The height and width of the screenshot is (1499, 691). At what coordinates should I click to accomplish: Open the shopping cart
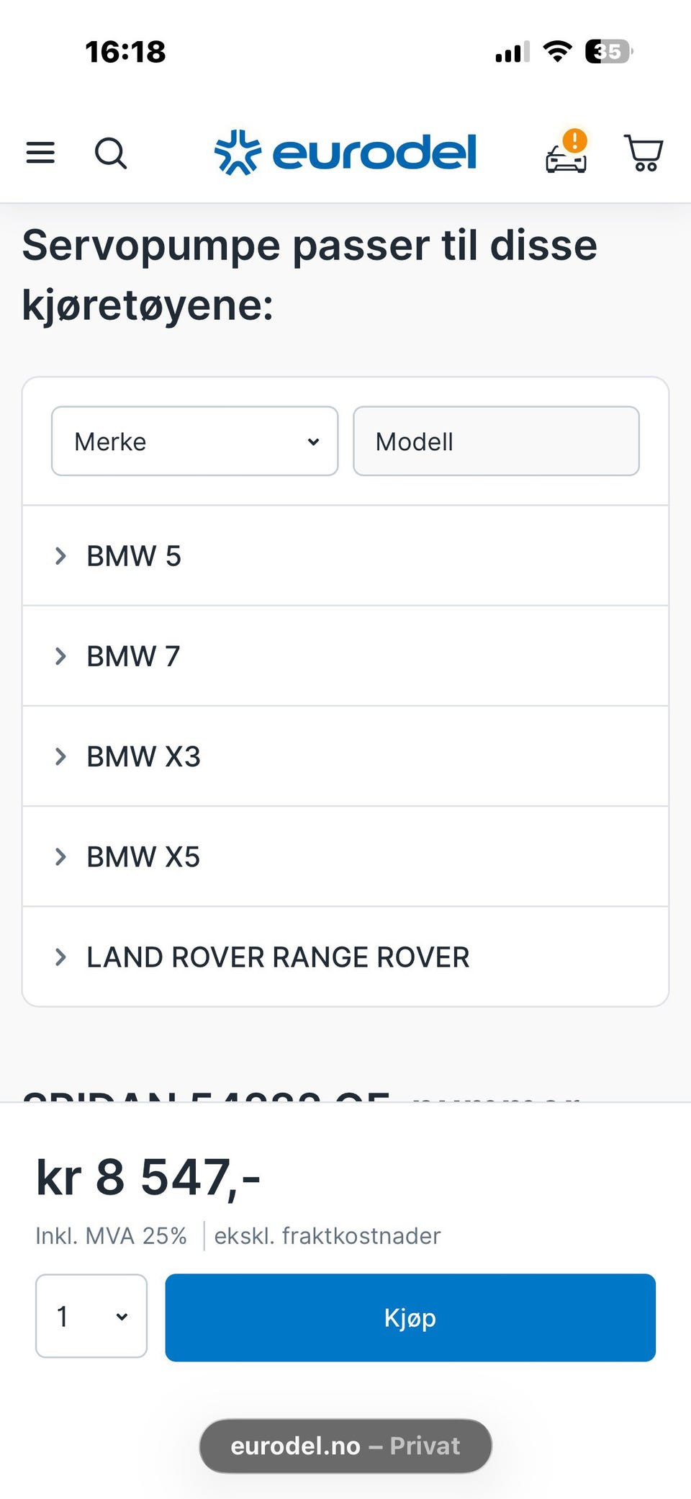click(x=643, y=153)
